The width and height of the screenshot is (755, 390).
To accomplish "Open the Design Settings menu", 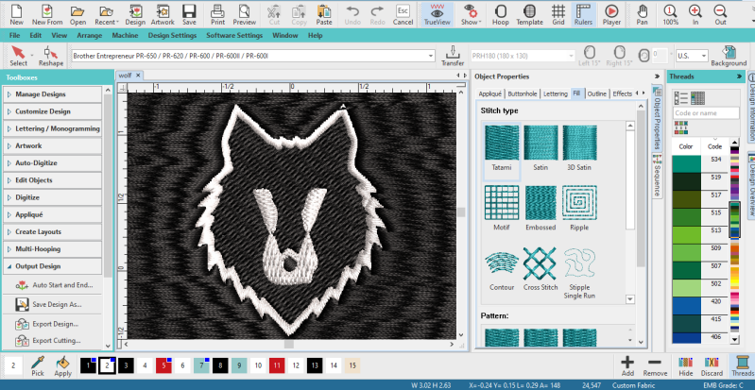I will 171,35.
